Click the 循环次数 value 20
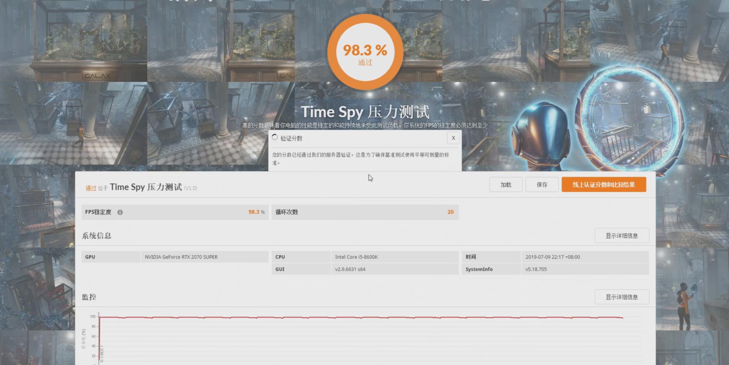 [x=450, y=212]
